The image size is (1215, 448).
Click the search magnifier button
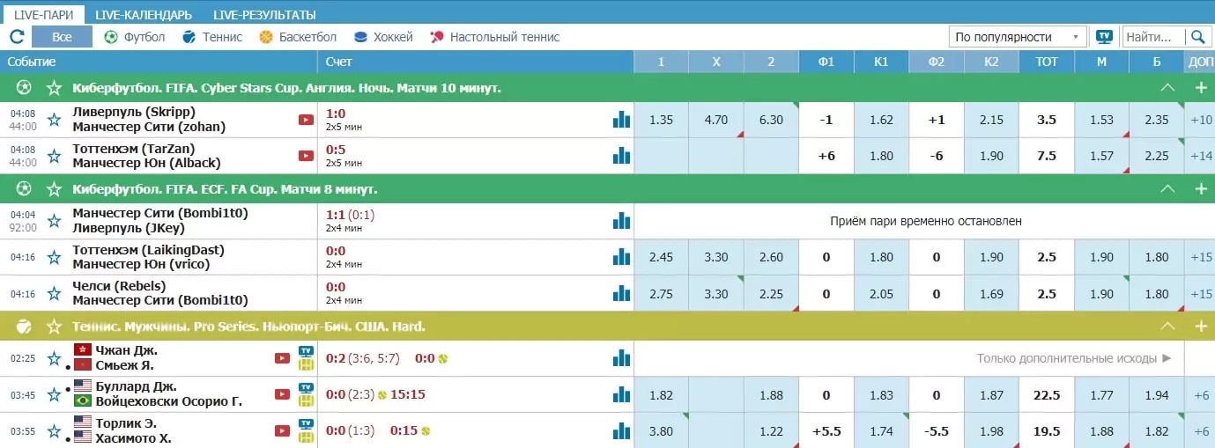pos(1197,37)
